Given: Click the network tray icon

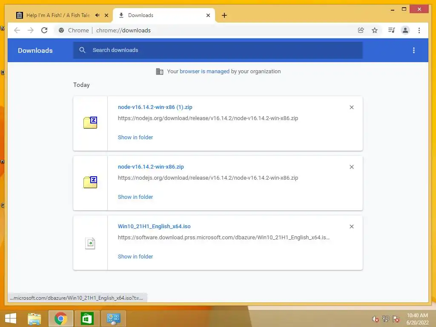Looking at the screenshot, I should 386,319.
